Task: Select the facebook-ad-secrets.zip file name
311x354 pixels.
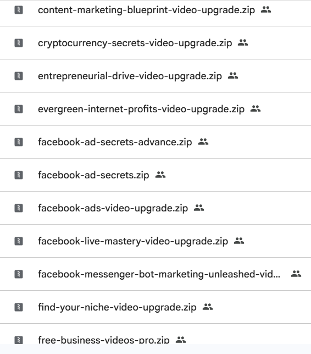Action: point(93,175)
